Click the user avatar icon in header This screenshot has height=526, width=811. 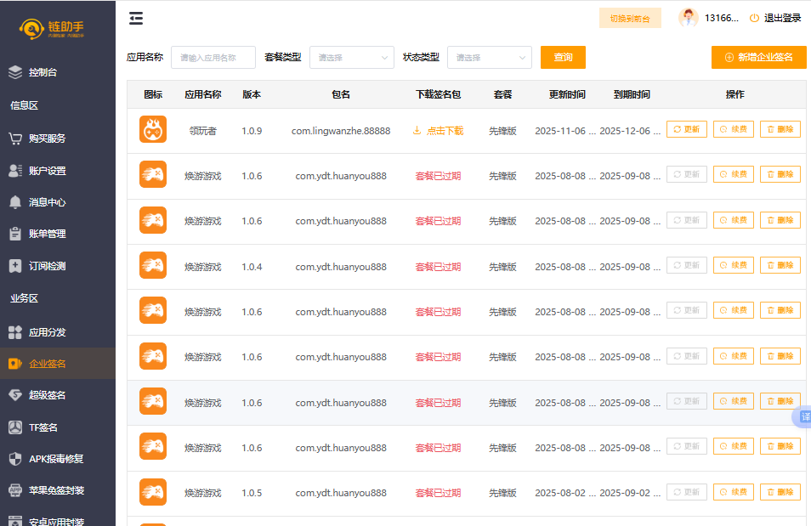688,18
